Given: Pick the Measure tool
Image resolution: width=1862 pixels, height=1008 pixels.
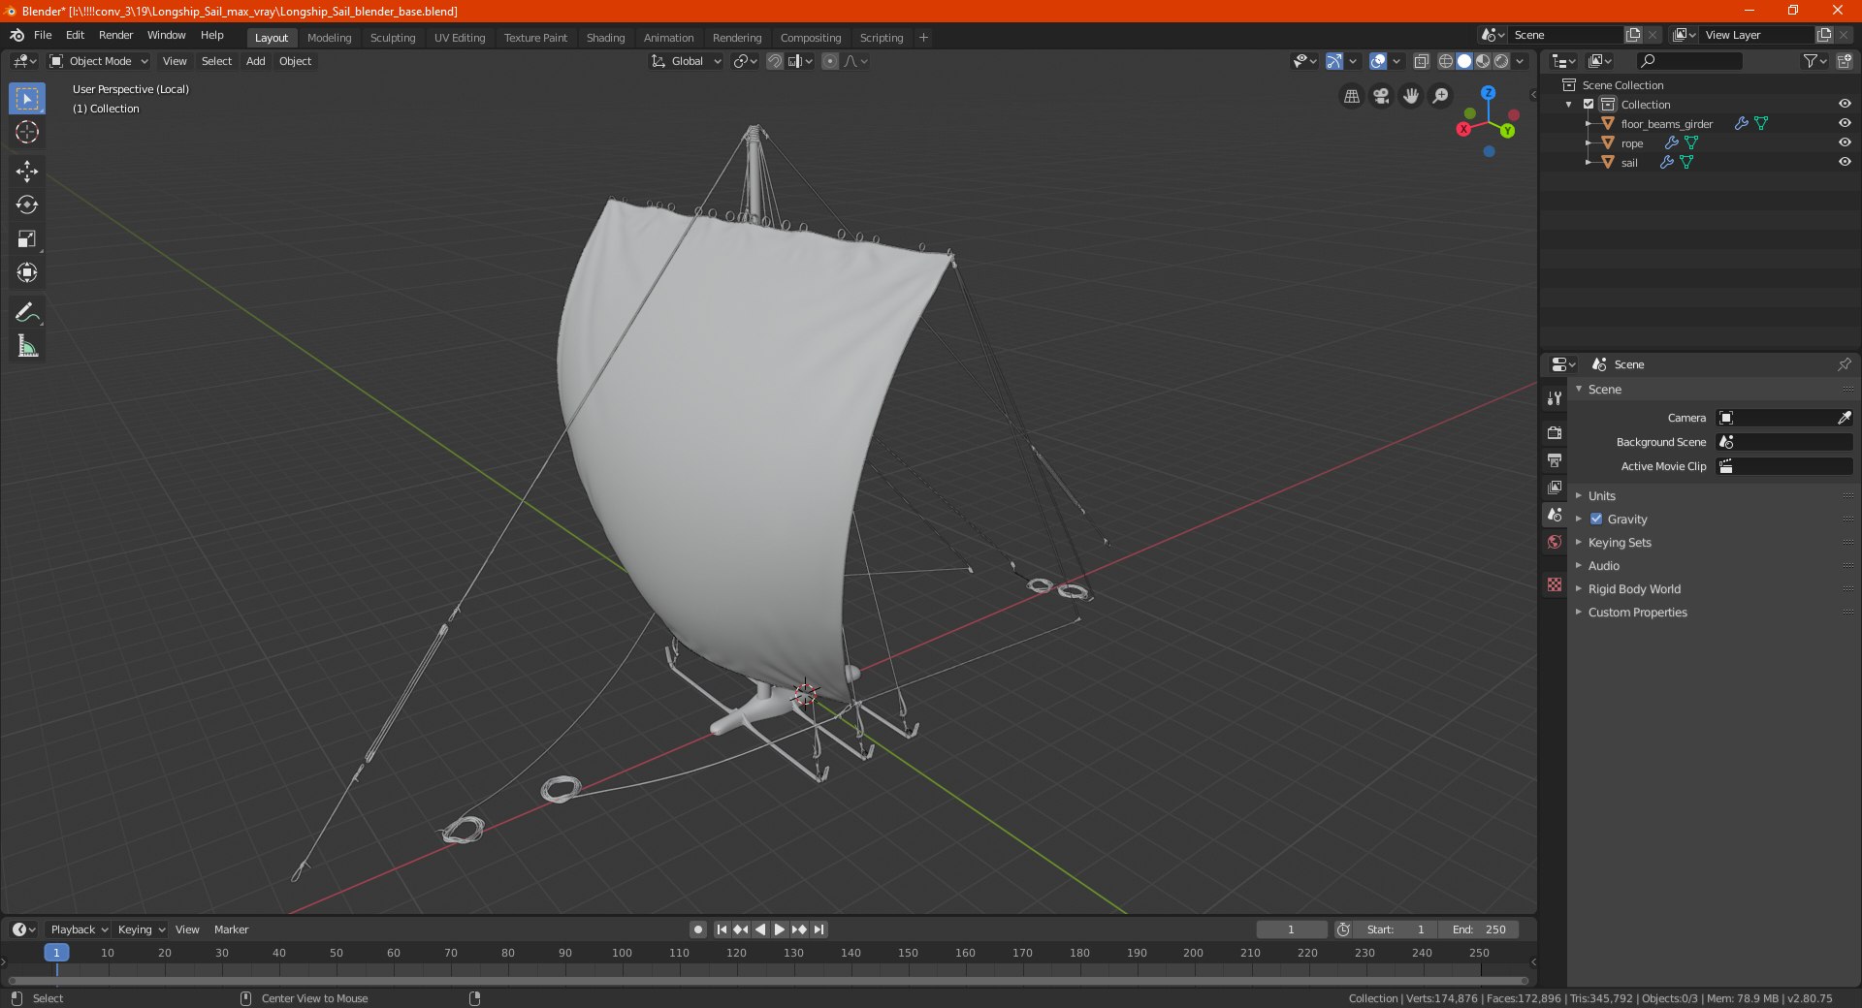Looking at the screenshot, I should tap(27, 346).
